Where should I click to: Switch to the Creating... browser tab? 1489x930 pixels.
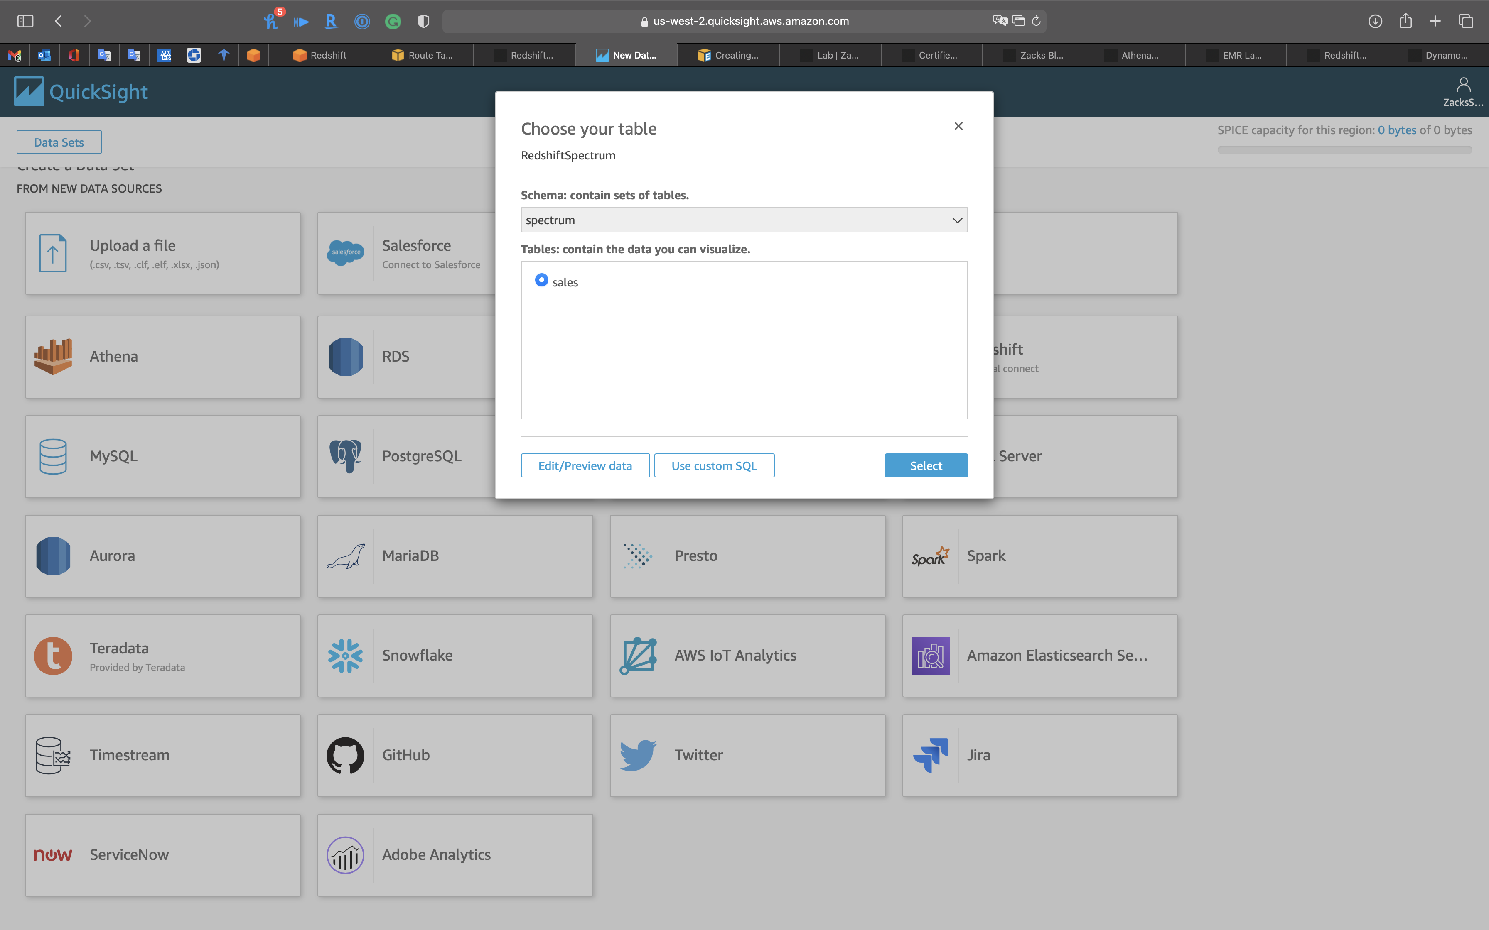(x=728, y=55)
